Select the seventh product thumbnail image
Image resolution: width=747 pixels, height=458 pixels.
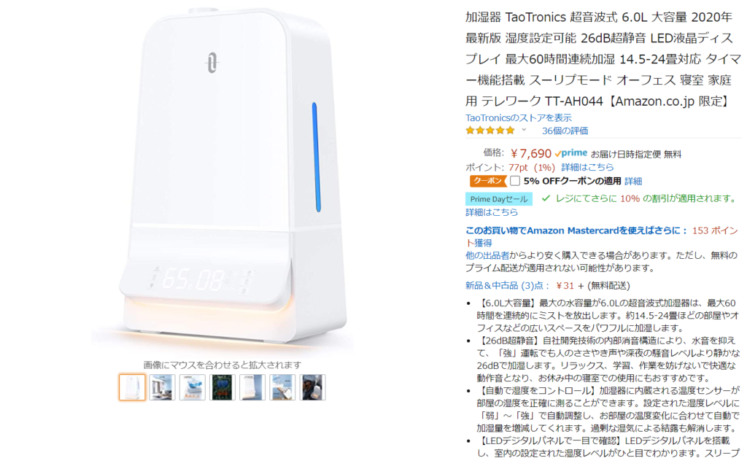coord(312,387)
